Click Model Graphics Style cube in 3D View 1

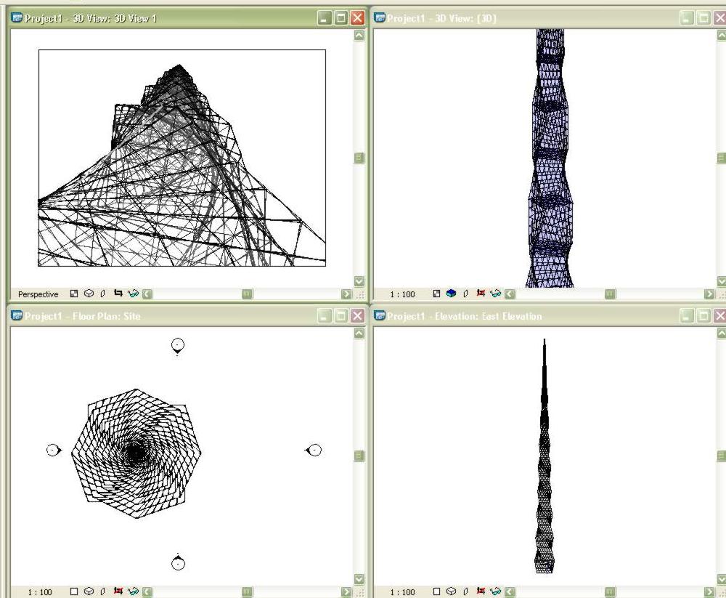[x=89, y=294]
